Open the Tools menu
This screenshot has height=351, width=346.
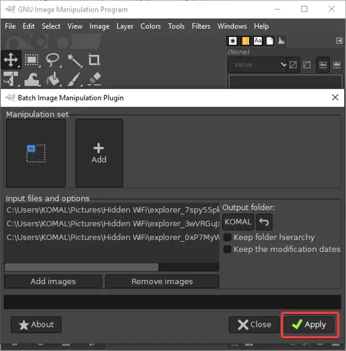click(176, 26)
